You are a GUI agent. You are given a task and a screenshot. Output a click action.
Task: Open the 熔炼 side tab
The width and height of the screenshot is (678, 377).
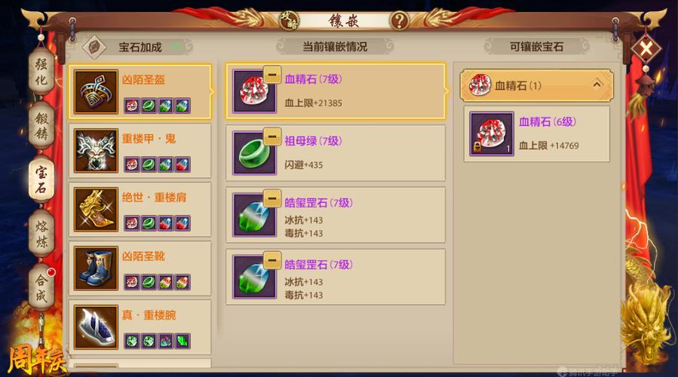point(41,234)
